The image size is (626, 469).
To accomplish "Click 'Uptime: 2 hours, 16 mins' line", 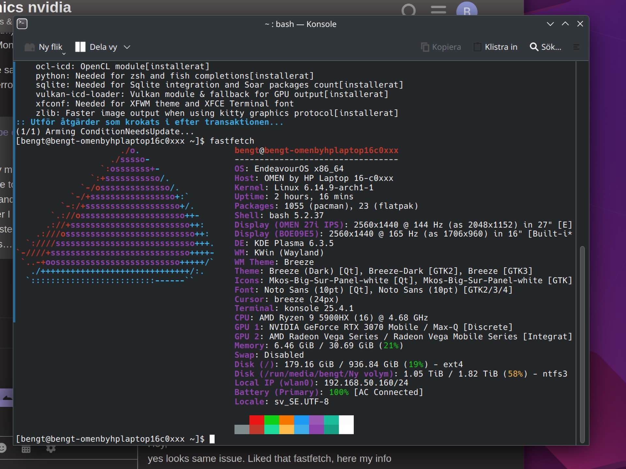I will pyautogui.click(x=294, y=197).
